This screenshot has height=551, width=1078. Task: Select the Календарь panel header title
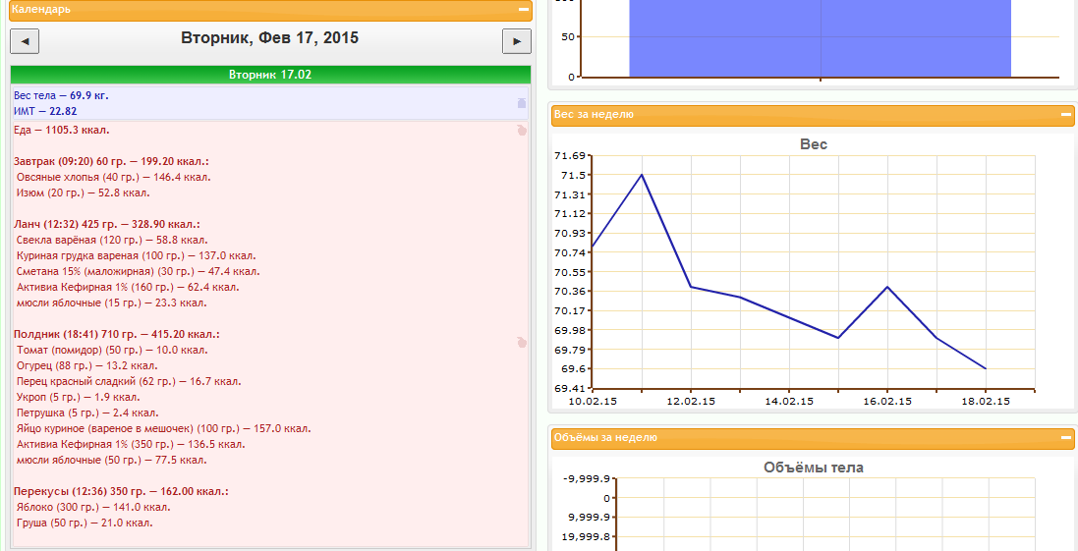(40, 10)
